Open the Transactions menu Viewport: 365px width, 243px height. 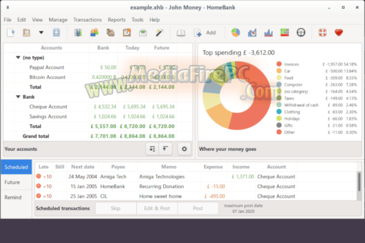click(x=88, y=20)
